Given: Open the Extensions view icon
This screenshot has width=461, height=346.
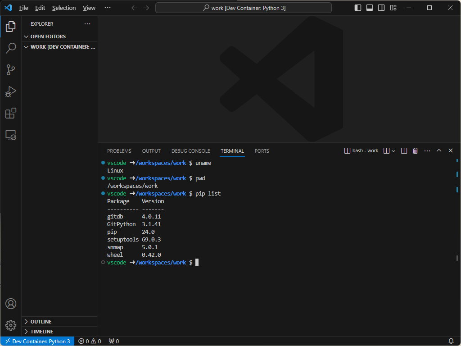Looking at the screenshot, I should pyautogui.click(x=11, y=113).
